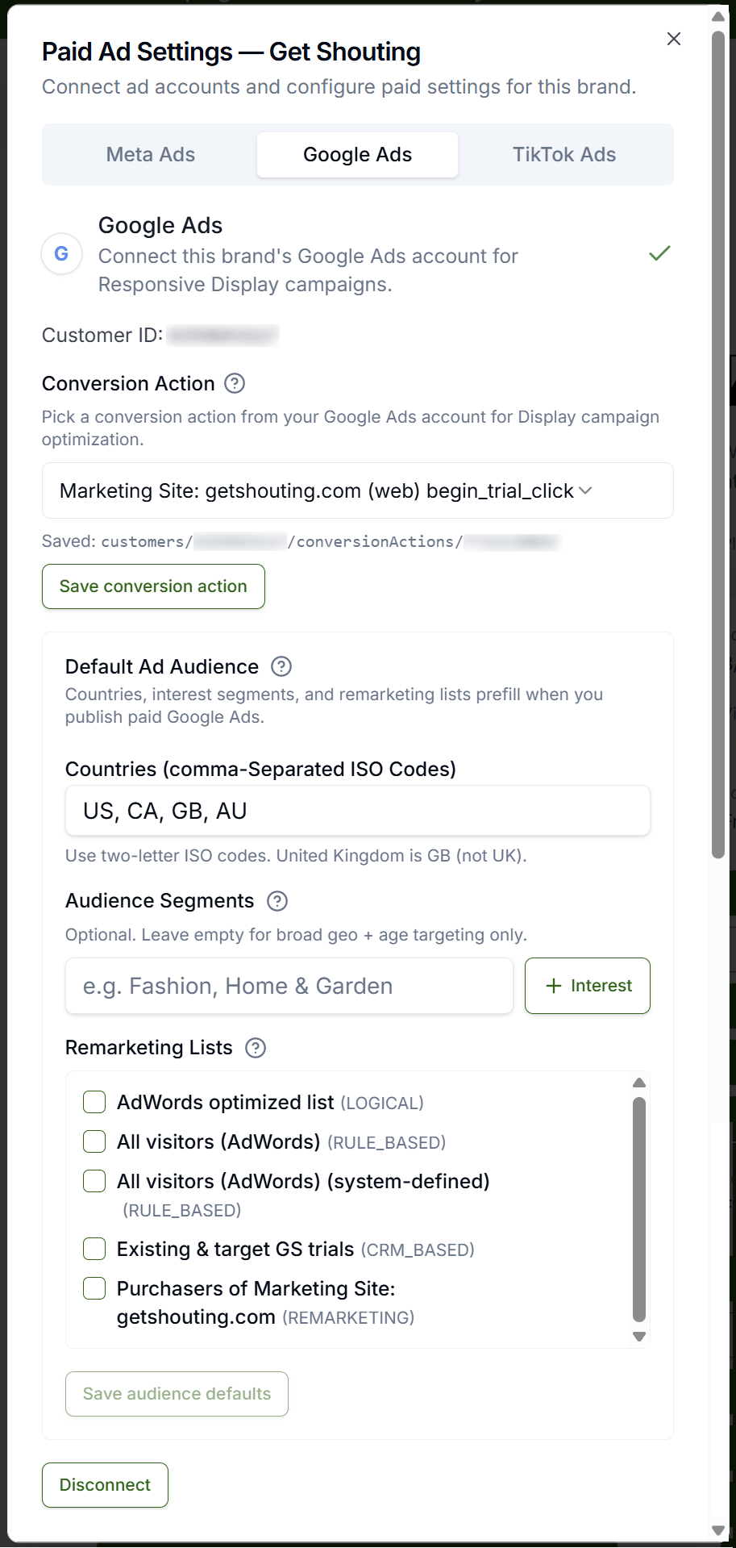This screenshot has height=1548, width=736.
Task: Click the 'Saved: customers/' resource path text
Action: pyautogui.click(x=301, y=541)
